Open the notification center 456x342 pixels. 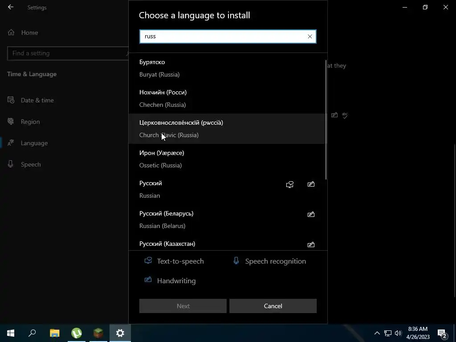click(x=442, y=333)
